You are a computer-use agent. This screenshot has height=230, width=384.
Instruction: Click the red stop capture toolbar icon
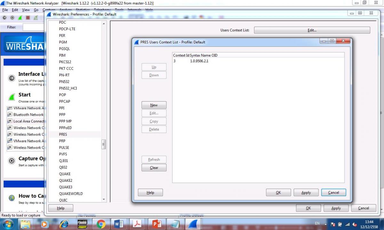28,18
